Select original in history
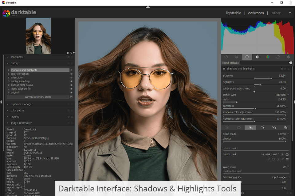The image size is (295, 196). (15, 92)
